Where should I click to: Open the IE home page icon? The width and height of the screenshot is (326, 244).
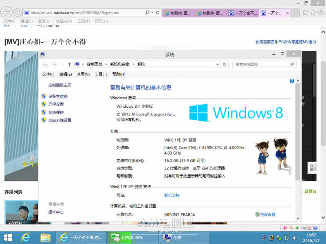305,13
